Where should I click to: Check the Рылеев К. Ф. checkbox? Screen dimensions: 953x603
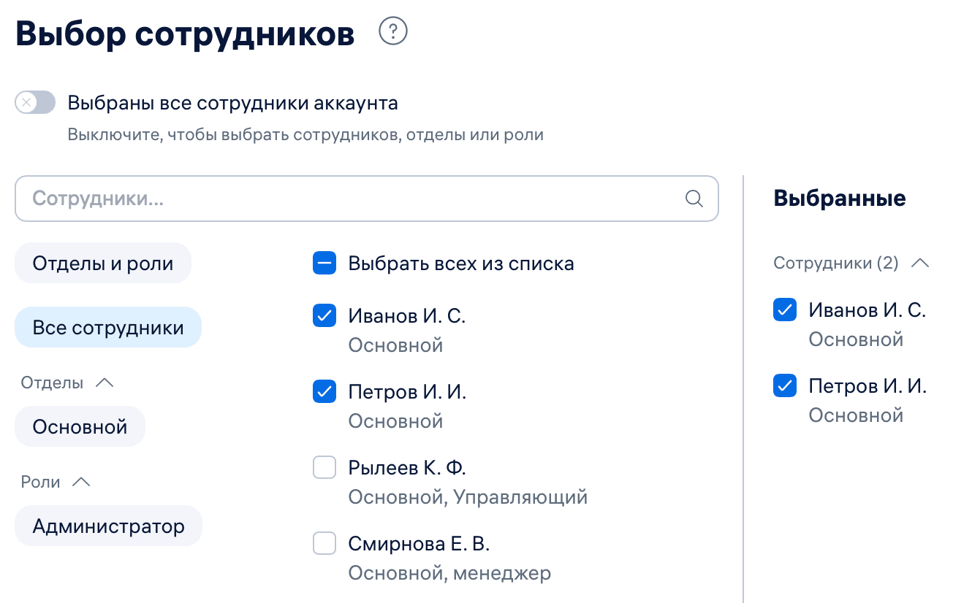324,467
